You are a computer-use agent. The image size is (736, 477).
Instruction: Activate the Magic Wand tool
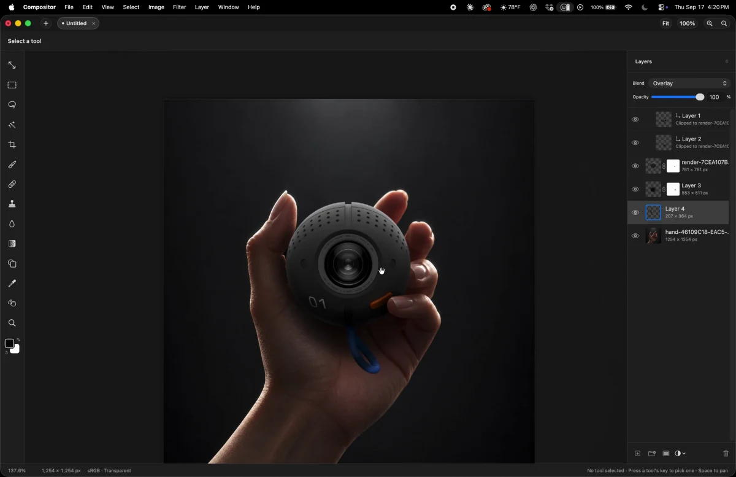coord(12,125)
